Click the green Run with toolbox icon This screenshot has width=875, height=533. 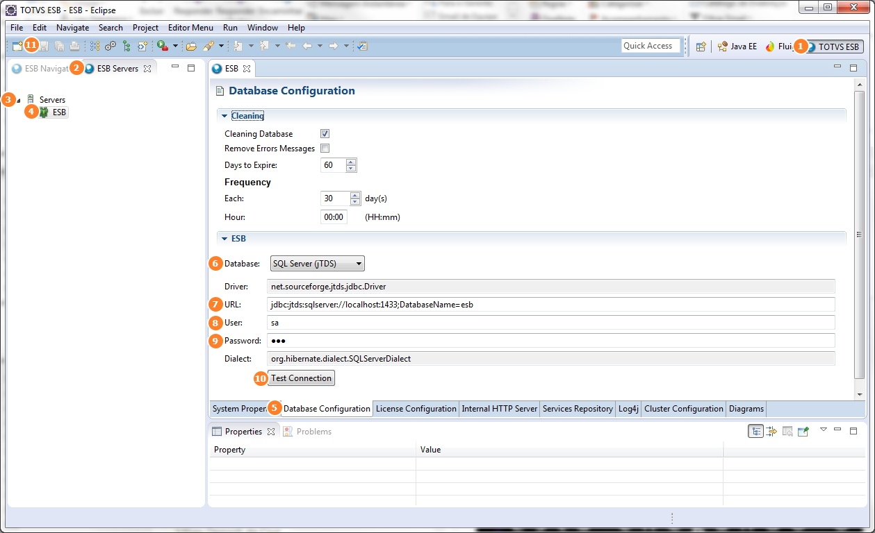(163, 46)
